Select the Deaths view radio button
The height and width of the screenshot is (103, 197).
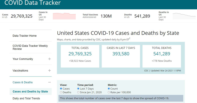[x=61, y=92]
